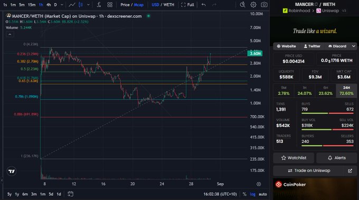Click the candlestick chart type icon
The height and width of the screenshot is (200, 359).
[81, 5]
